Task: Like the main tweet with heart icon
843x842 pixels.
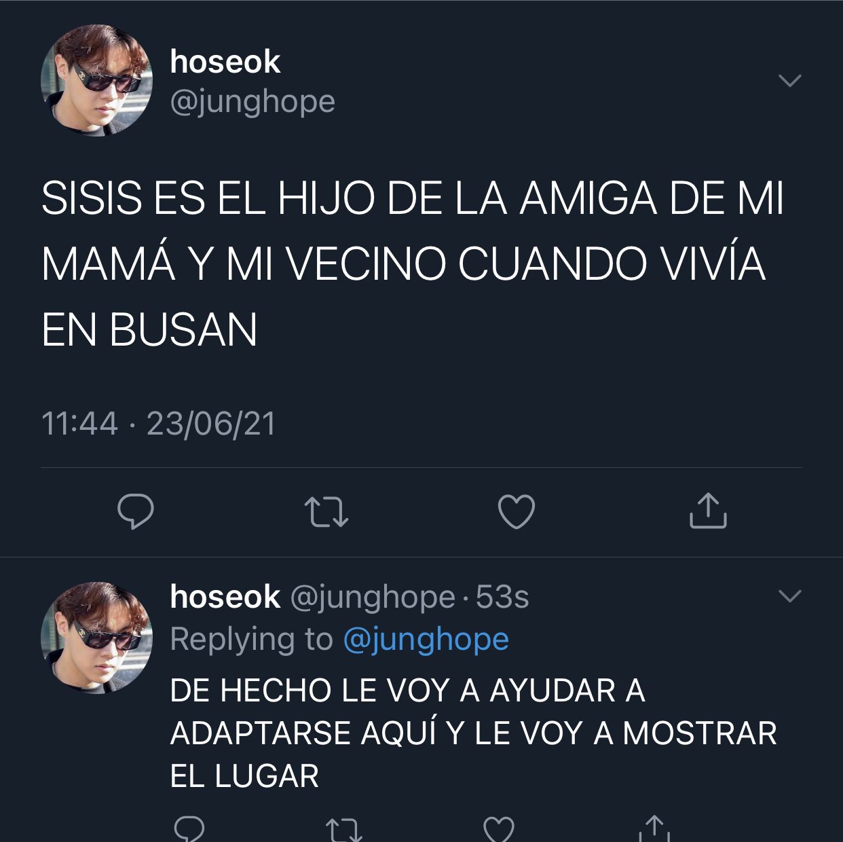Action: (x=517, y=511)
